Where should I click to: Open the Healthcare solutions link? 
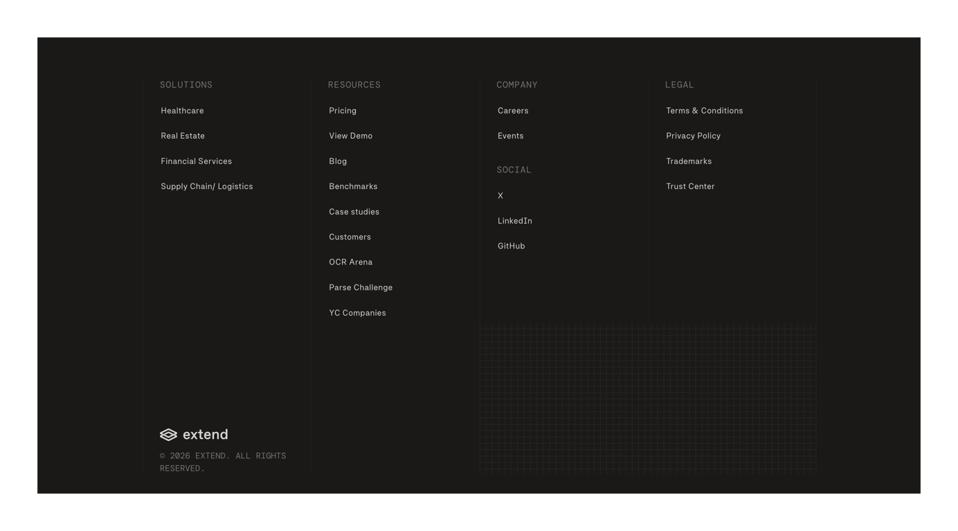182,111
